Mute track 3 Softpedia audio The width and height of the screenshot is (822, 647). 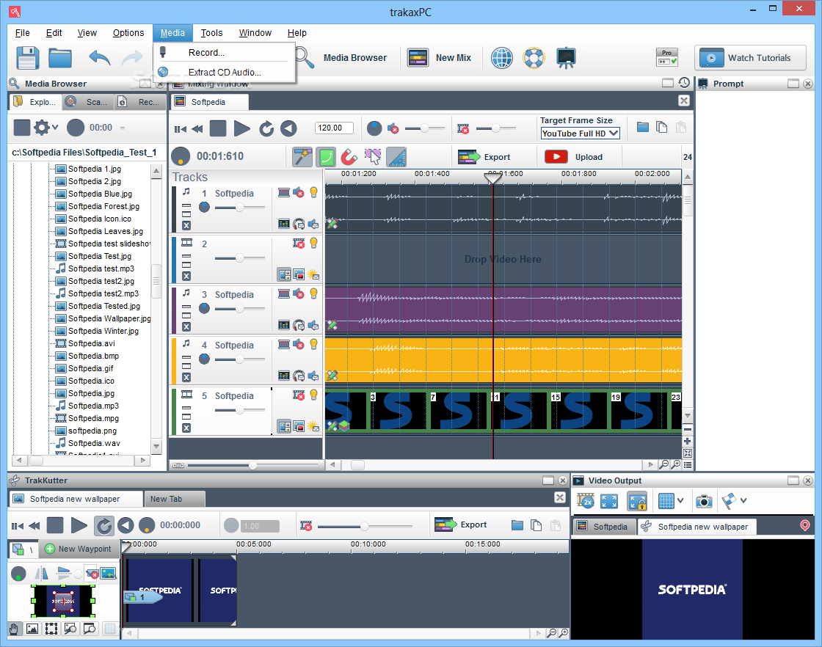tap(298, 294)
